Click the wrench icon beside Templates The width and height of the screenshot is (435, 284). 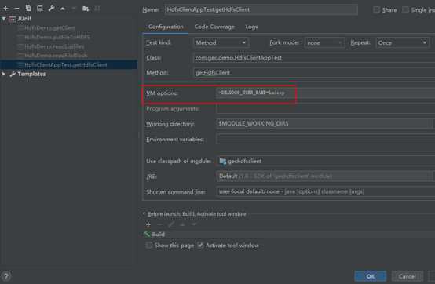tap(13, 74)
